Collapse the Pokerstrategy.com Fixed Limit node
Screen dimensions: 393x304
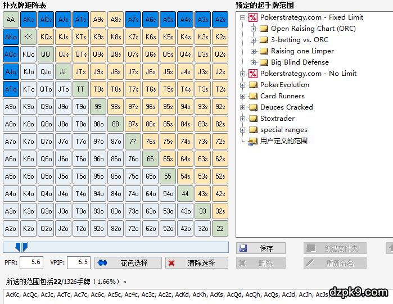click(x=242, y=17)
